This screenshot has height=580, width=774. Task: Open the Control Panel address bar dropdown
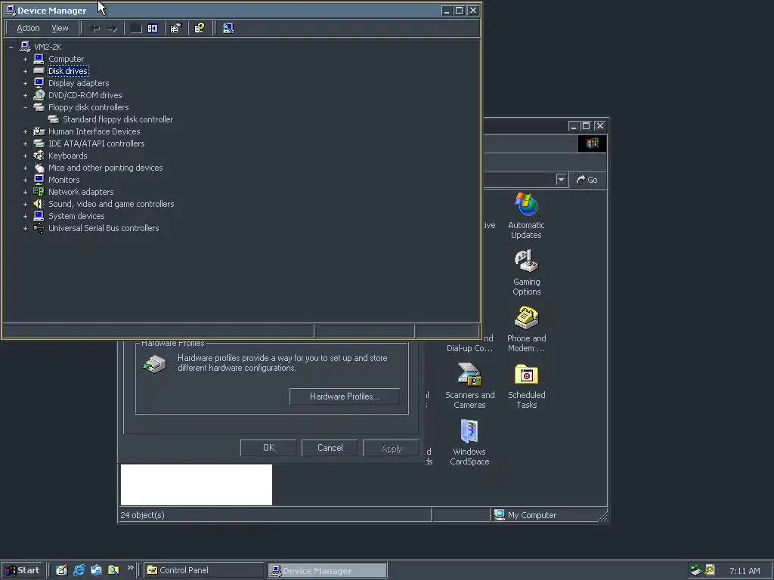pos(561,180)
